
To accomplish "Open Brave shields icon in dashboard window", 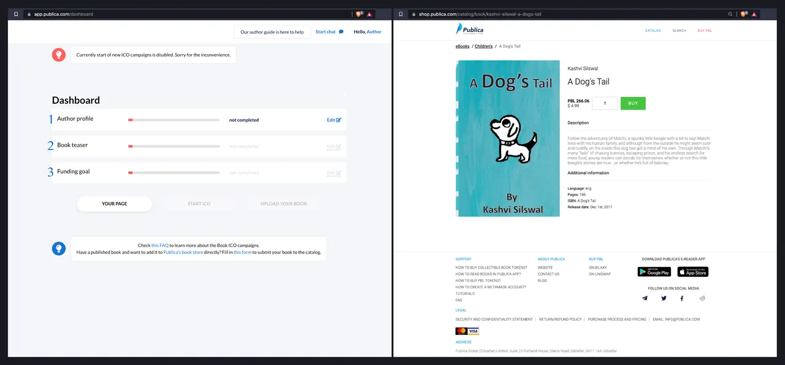I will 359,14.
